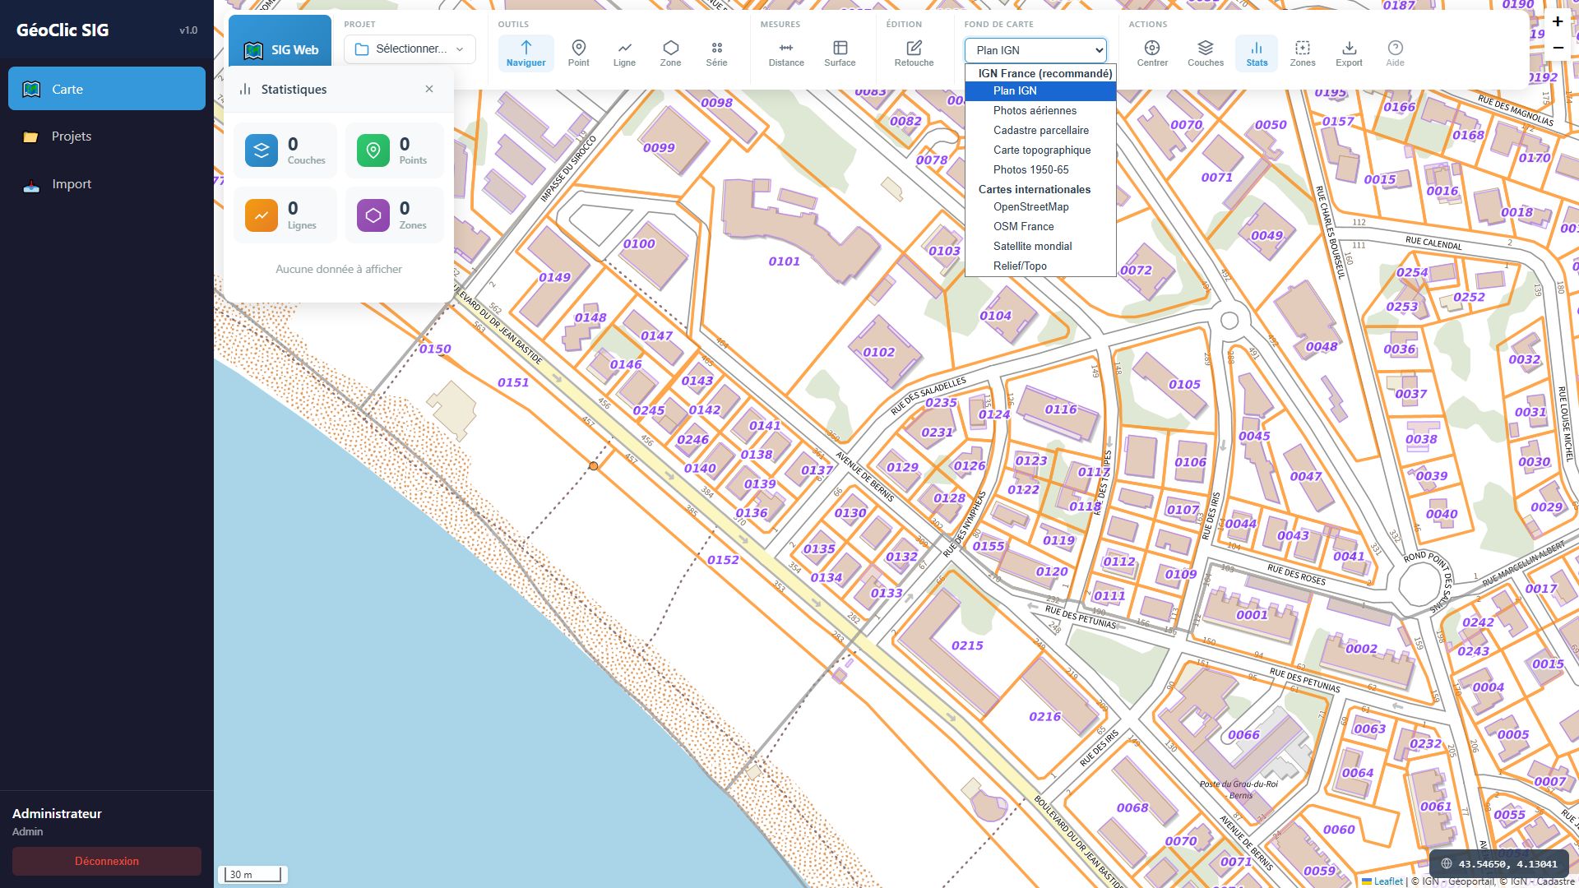Select the Point creation tool
The image size is (1579, 888).
point(579,51)
